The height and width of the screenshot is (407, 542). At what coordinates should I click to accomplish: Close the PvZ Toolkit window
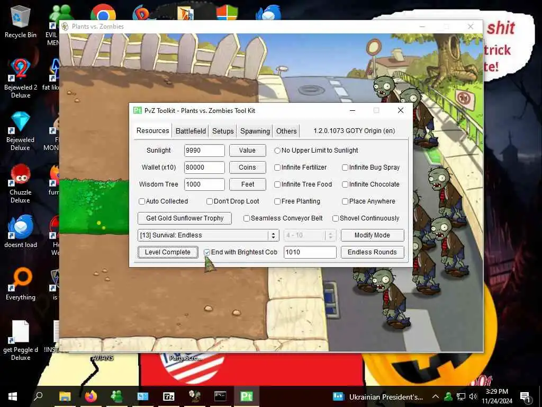click(x=401, y=110)
